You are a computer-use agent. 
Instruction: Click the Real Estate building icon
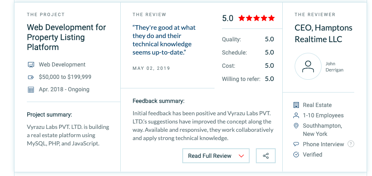click(296, 105)
